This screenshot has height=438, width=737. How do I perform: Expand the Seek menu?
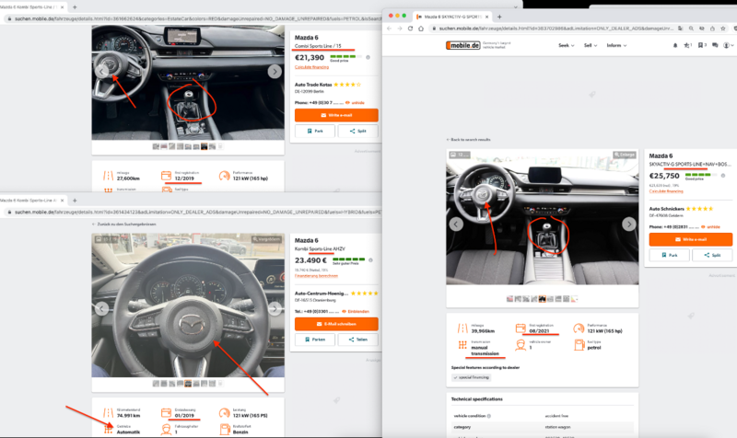(x=566, y=45)
